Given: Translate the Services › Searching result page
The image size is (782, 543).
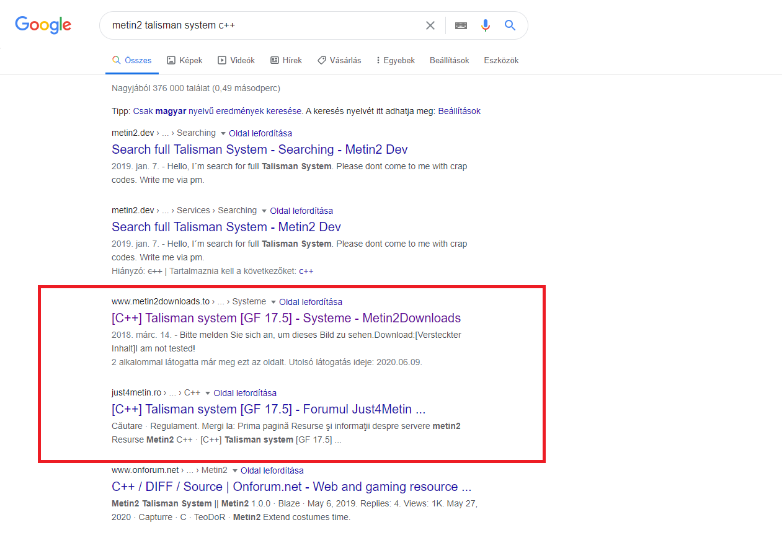Looking at the screenshot, I should pos(301,211).
